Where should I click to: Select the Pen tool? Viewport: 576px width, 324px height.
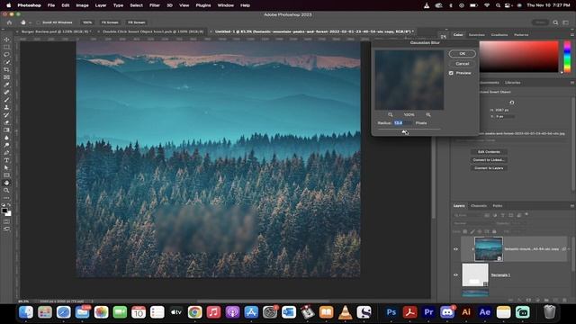tap(6, 152)
